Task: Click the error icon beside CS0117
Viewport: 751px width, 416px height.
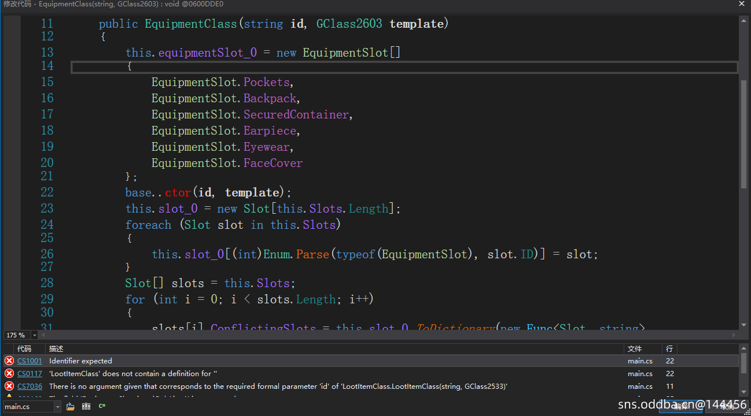Action: pyautogui.click(x=9, y=374)
